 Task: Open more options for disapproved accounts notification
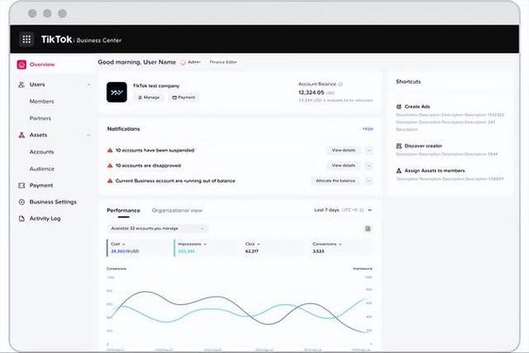[x=369, y=166]
